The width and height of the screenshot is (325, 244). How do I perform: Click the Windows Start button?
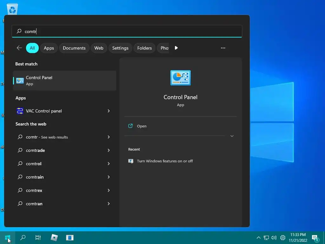click(8, 238)
